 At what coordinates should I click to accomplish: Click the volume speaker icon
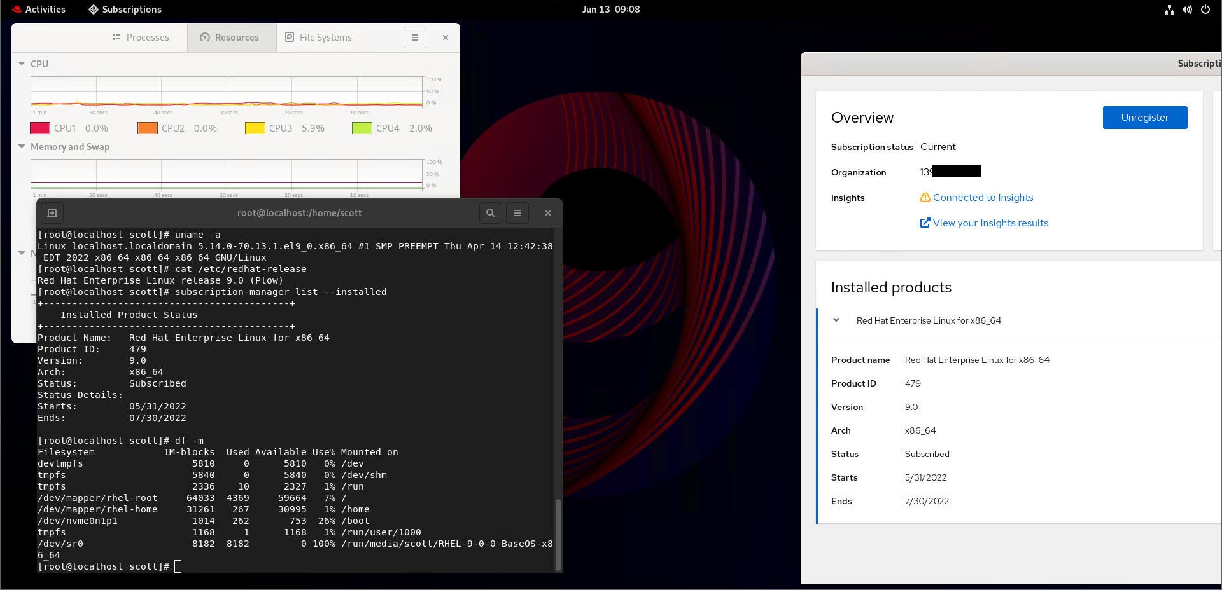click(x=1187, y=10)
